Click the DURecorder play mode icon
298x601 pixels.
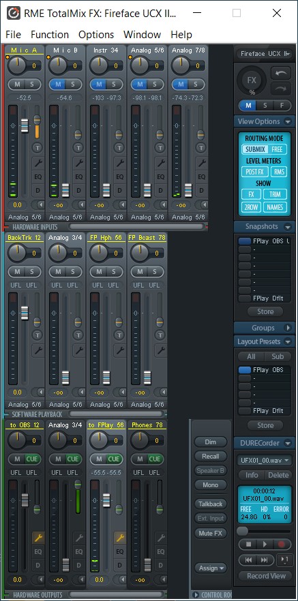pos(284,560)
